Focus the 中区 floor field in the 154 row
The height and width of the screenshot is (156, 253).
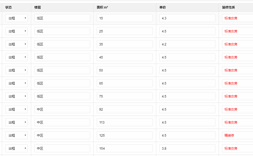point(62,148)
